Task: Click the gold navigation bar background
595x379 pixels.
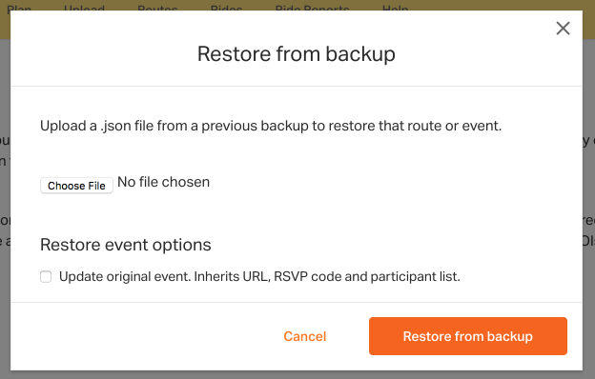Action: coord(493,6)
